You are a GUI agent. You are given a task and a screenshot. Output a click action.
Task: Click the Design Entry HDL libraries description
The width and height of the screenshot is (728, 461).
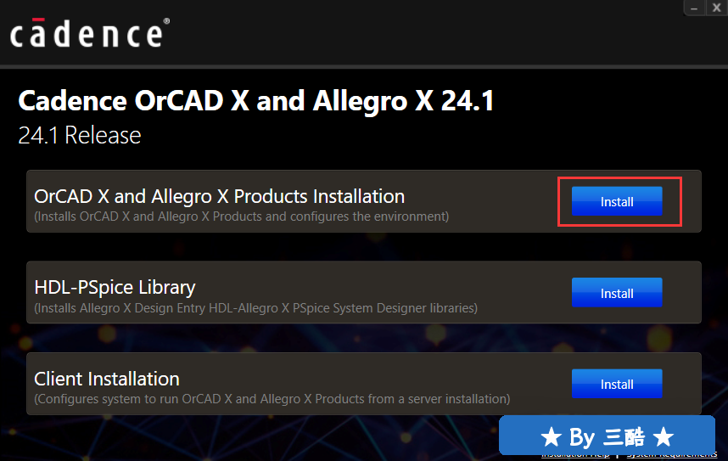256,308
